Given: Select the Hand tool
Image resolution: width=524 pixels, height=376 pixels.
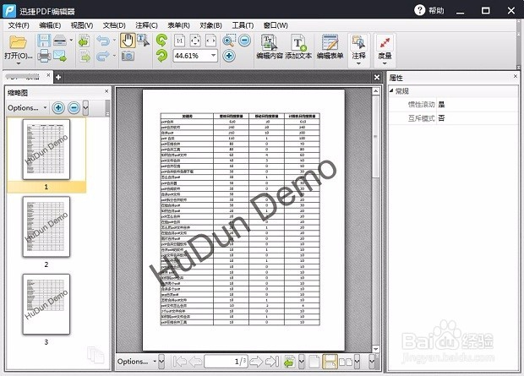Looking at the screenshot, I should (128, 41).
